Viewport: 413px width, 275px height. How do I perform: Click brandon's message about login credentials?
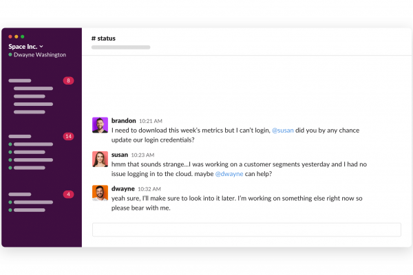tap(235, 135)
